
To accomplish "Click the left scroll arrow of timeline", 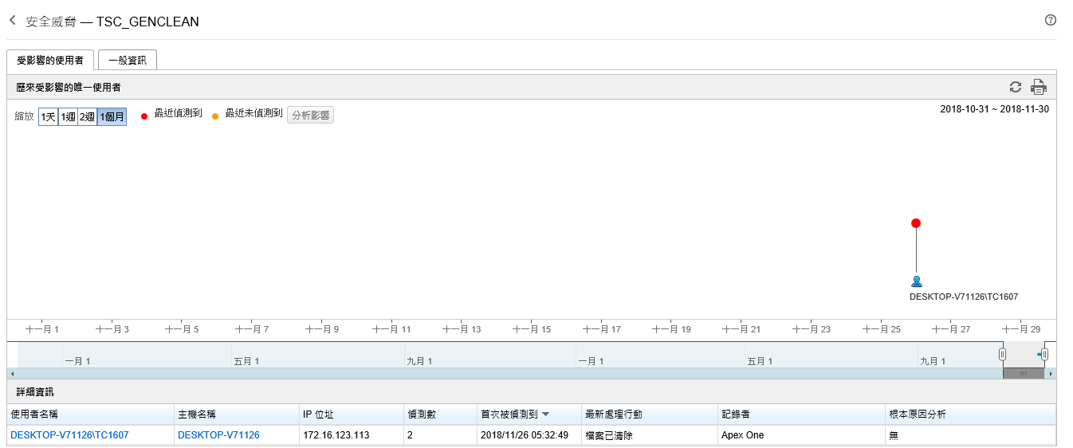I will coord(11,373).
